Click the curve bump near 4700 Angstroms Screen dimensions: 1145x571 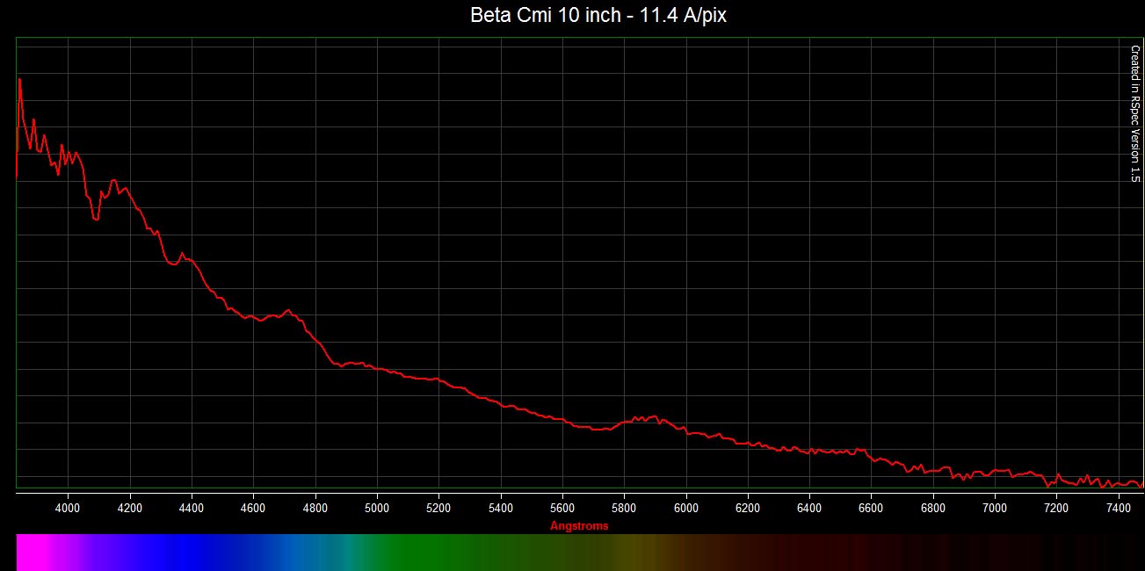[286, 311]
